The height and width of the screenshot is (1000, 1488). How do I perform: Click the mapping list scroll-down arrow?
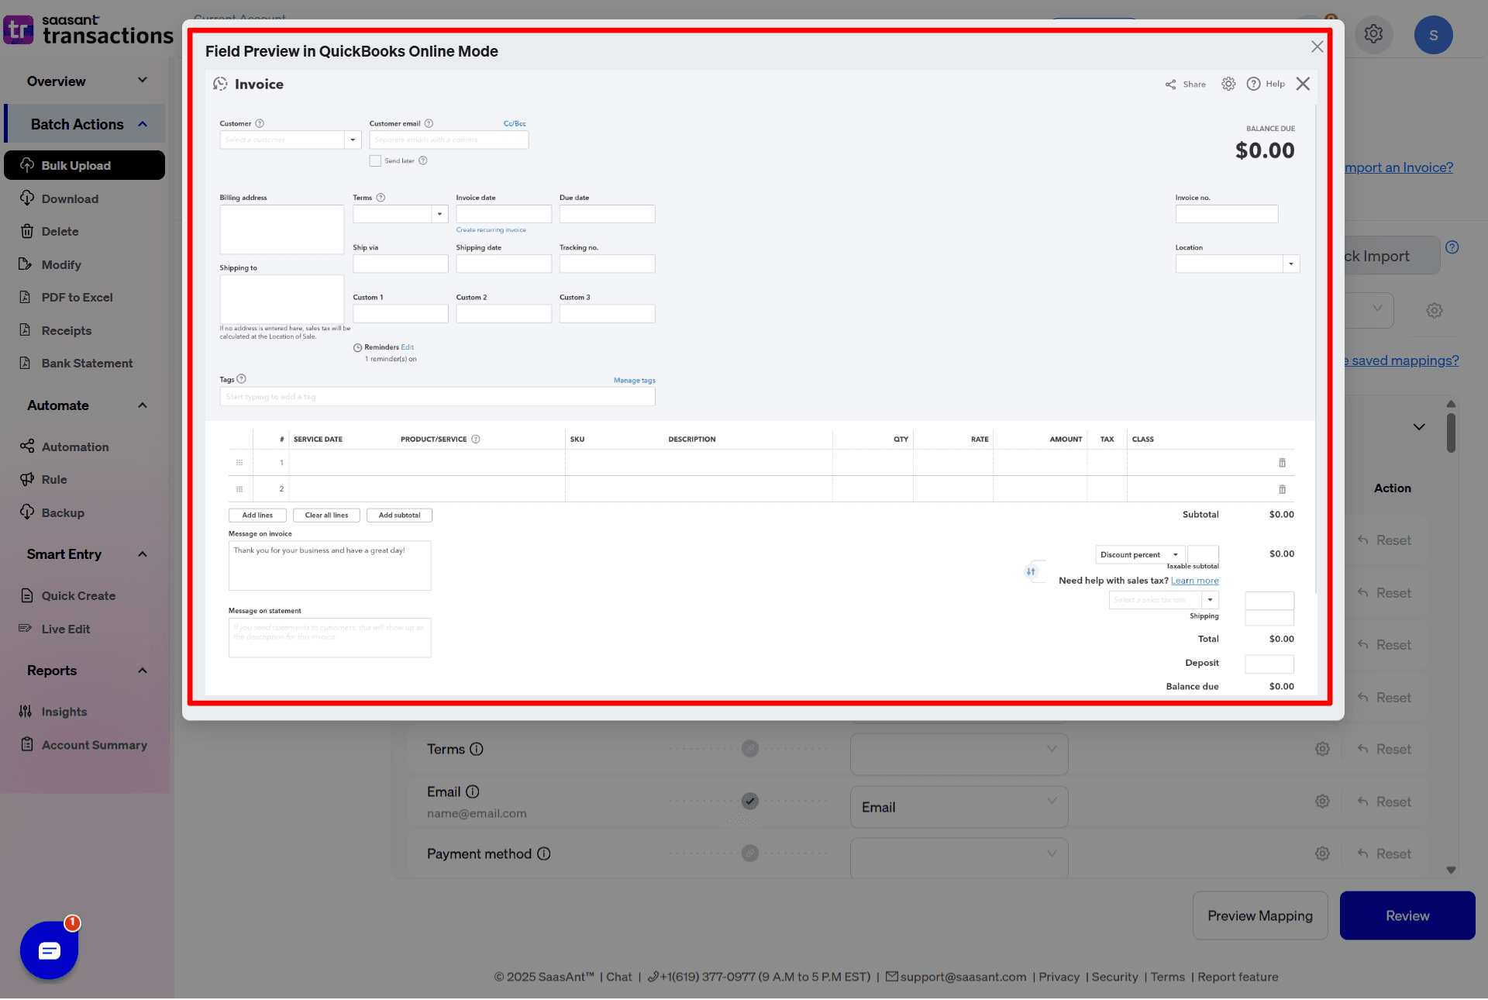point(1451,870)
